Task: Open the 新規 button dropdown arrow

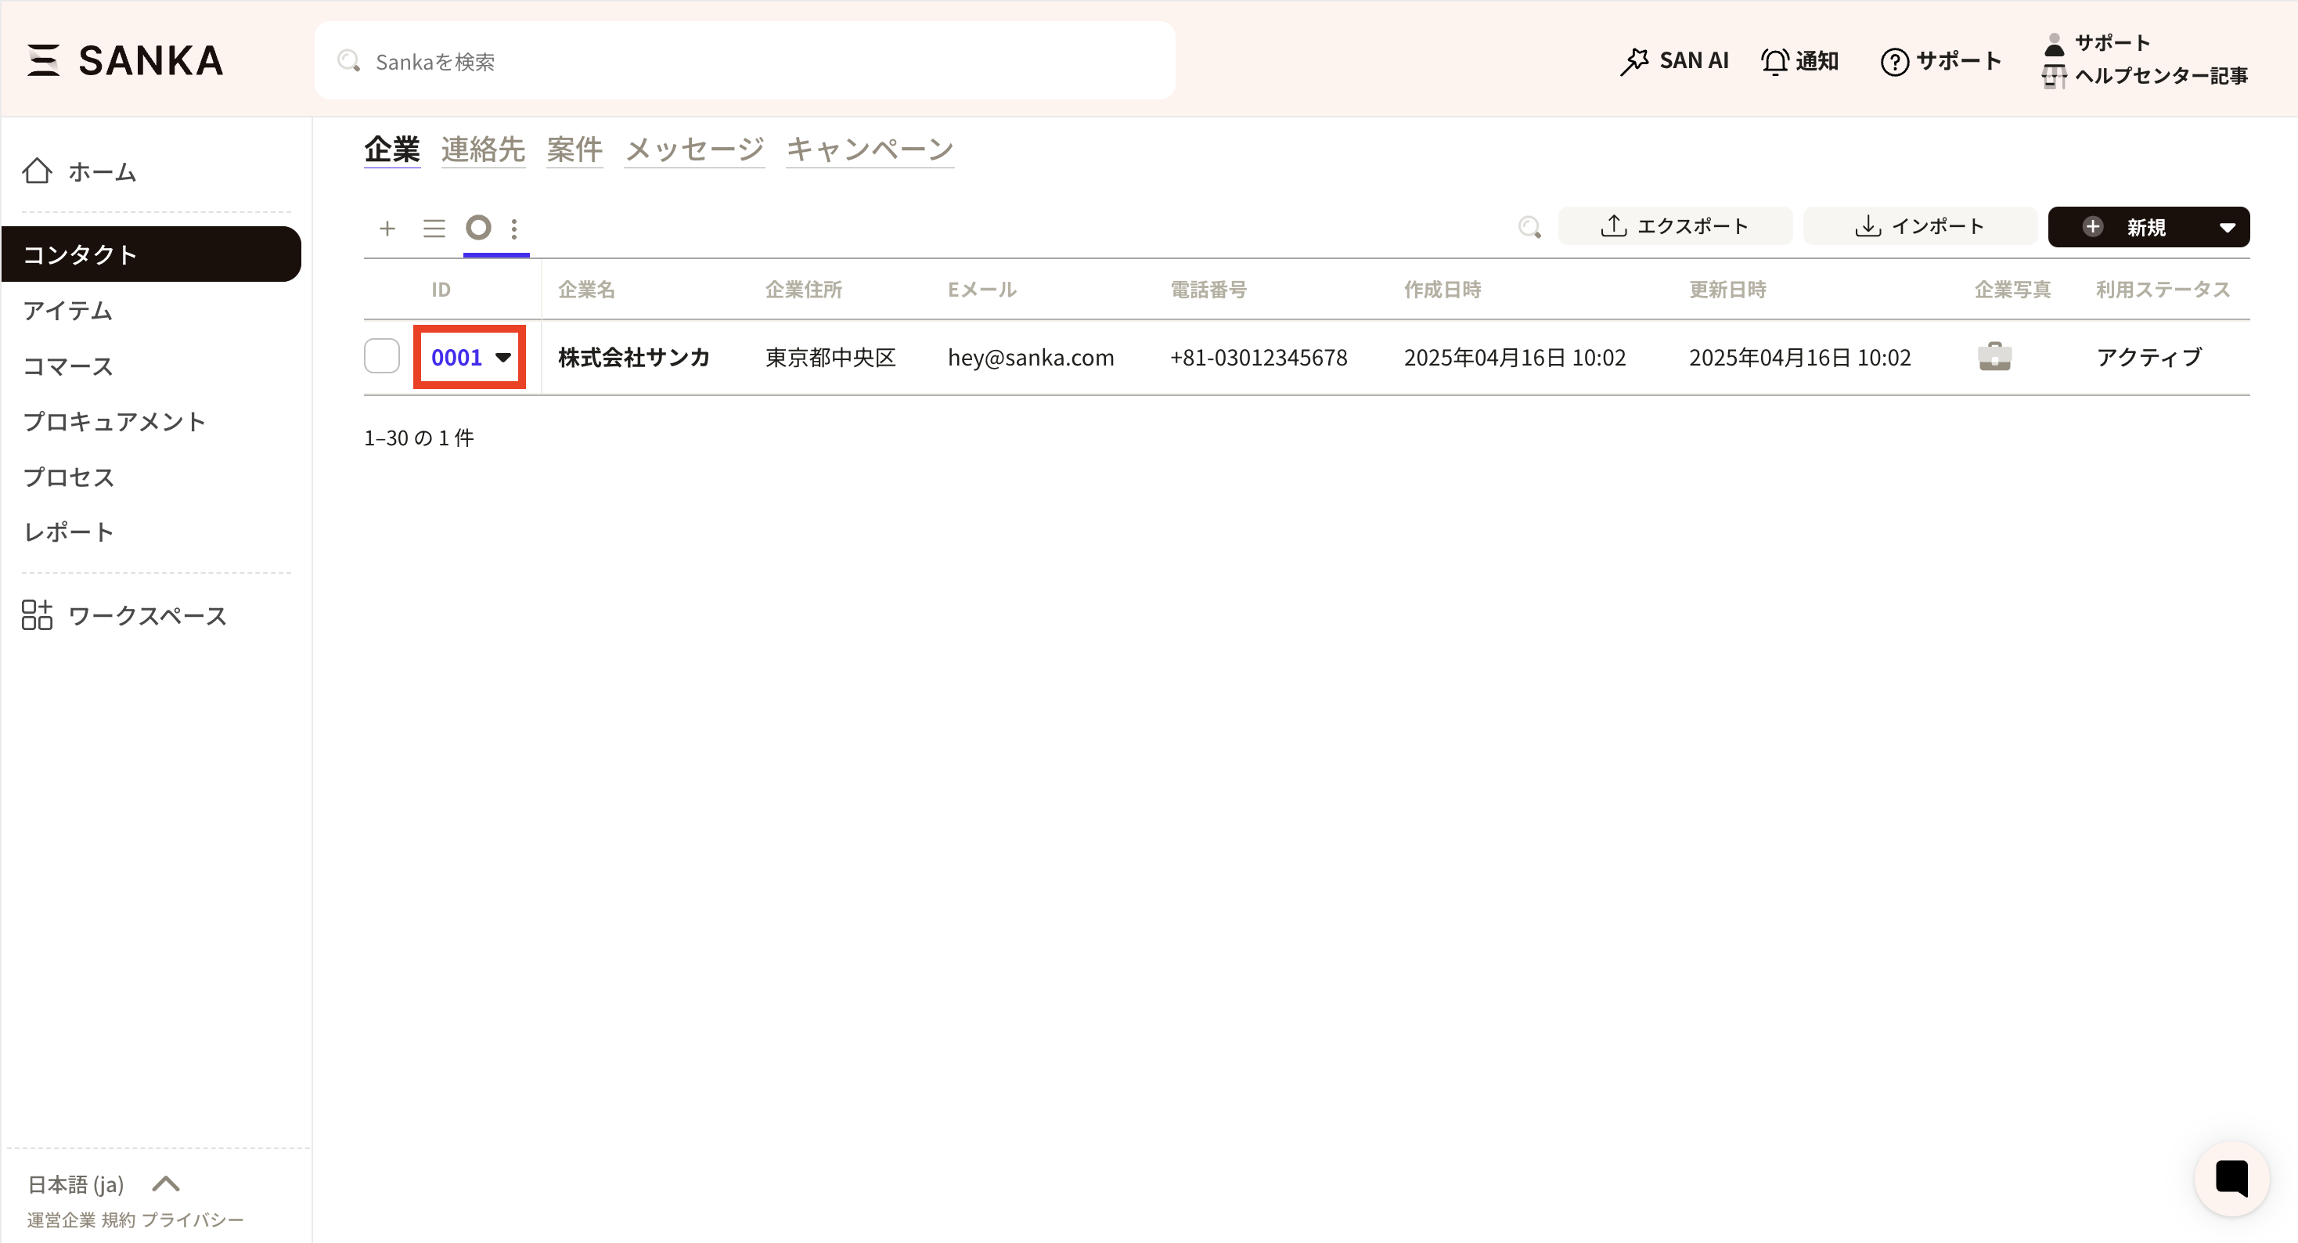Action: click(x=2227, y=227)
